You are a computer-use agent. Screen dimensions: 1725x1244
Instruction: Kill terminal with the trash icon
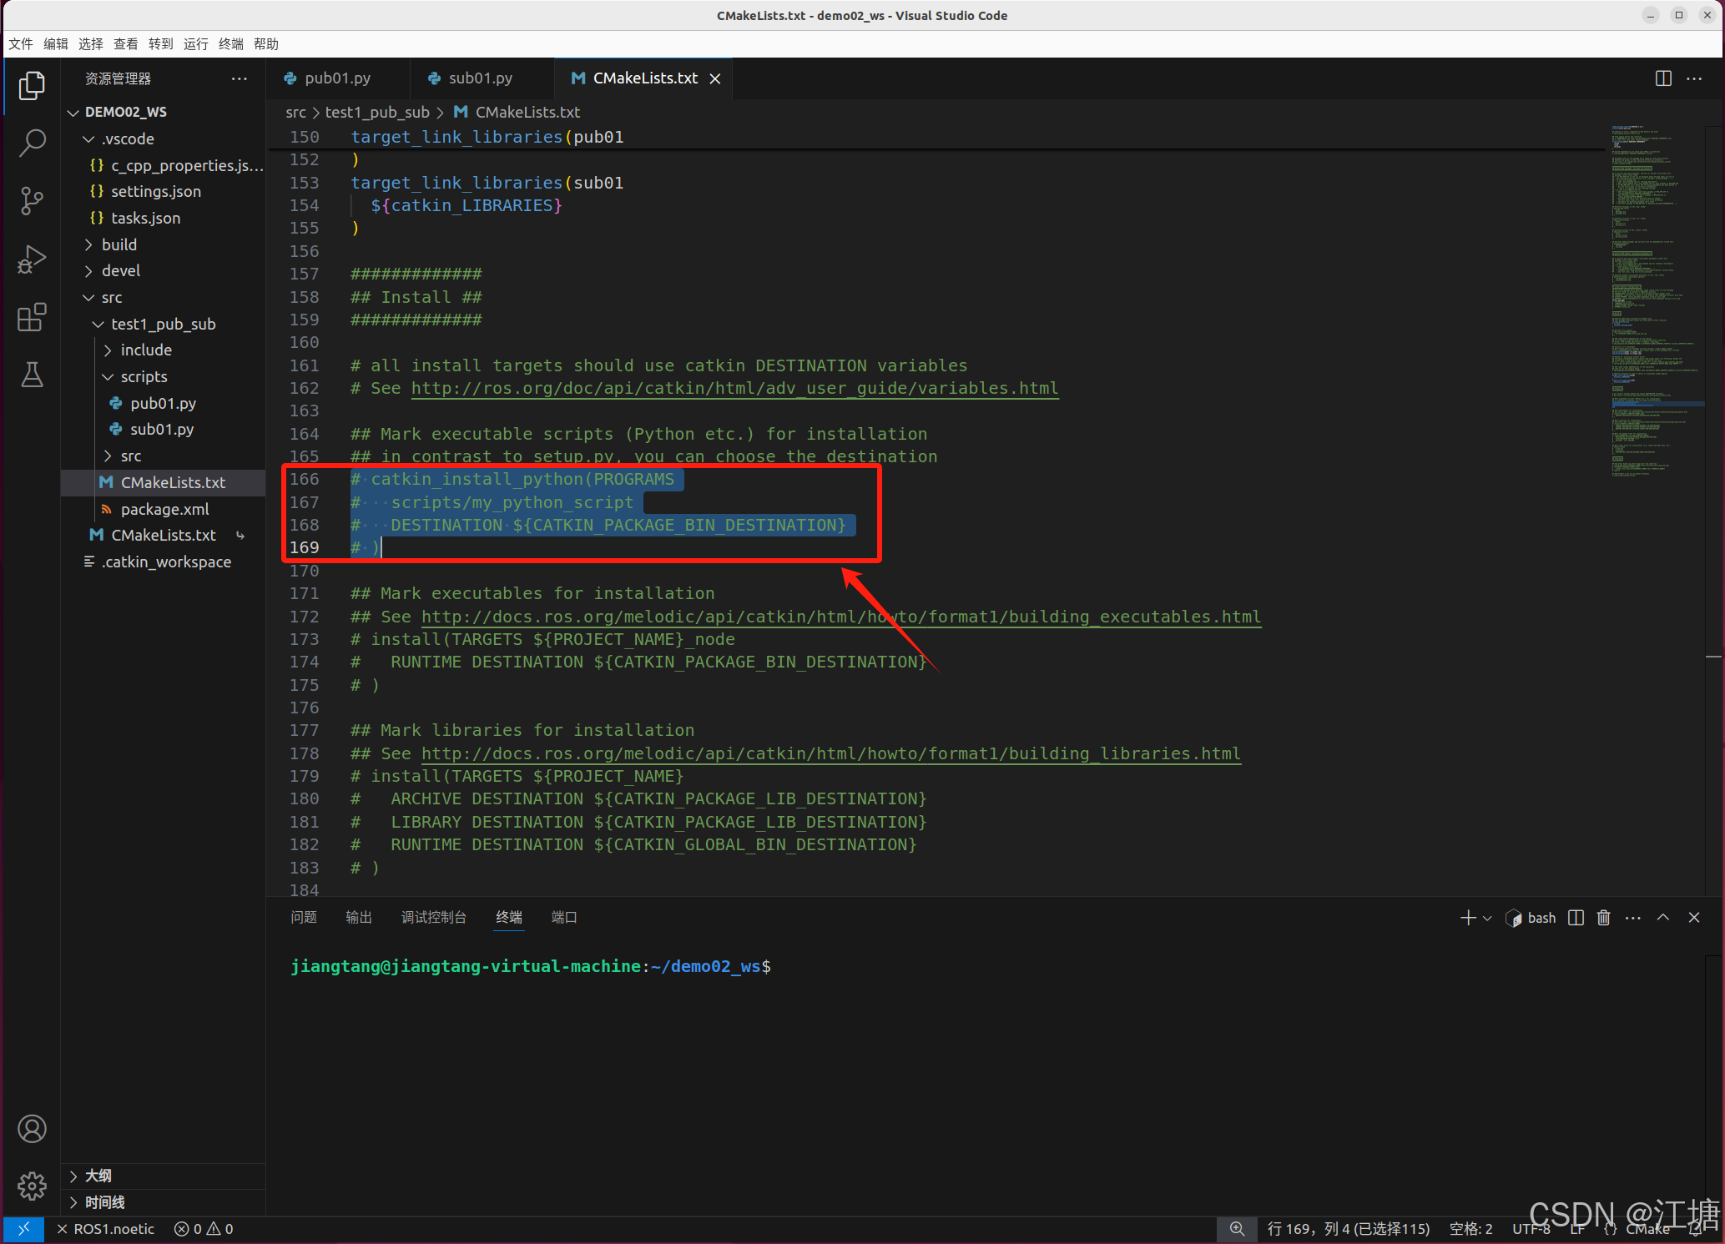point(1603,918)
